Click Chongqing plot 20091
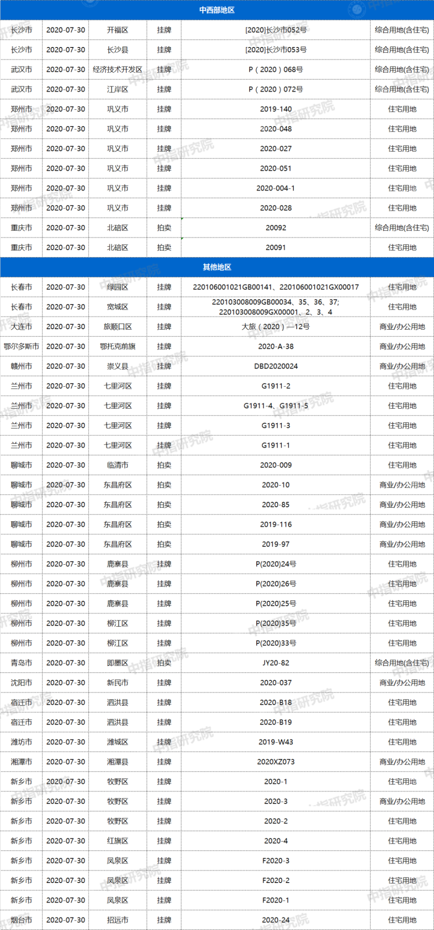This screenshot has height=930, width=434. point(276,248)
